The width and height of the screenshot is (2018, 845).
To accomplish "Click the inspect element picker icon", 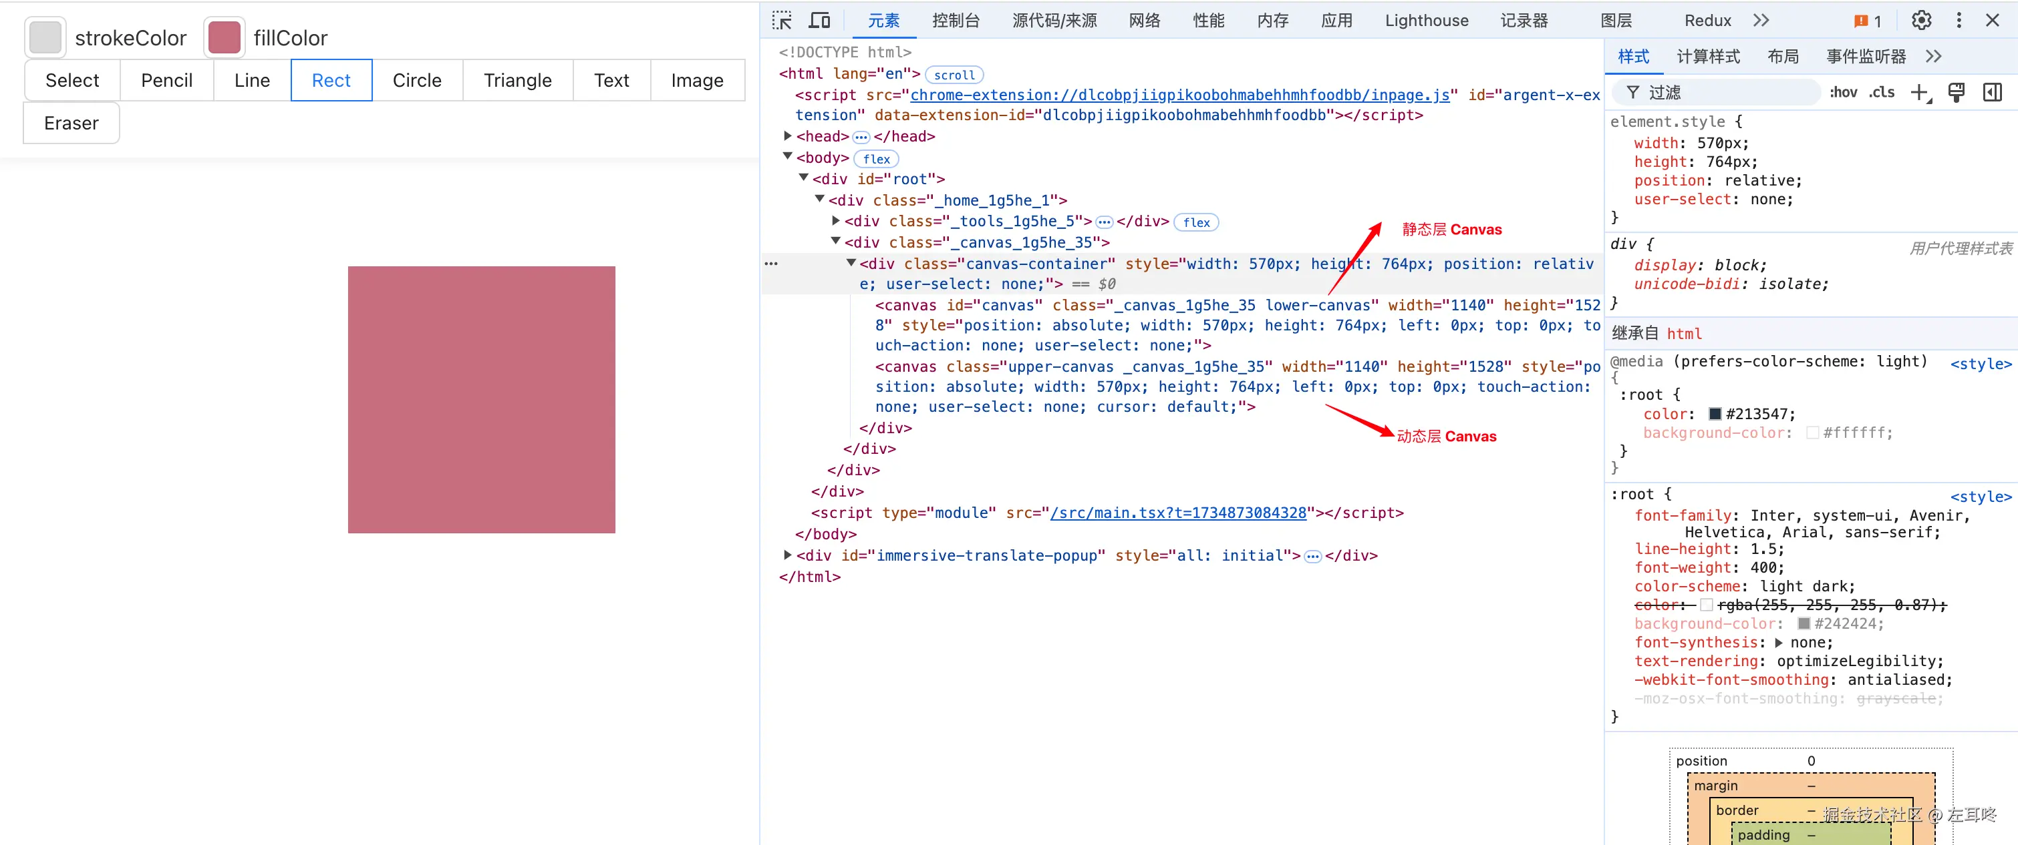I will coord(782,20).
